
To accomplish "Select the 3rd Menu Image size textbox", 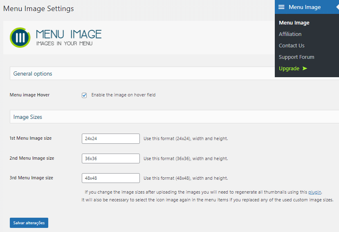I will [111, 178].
